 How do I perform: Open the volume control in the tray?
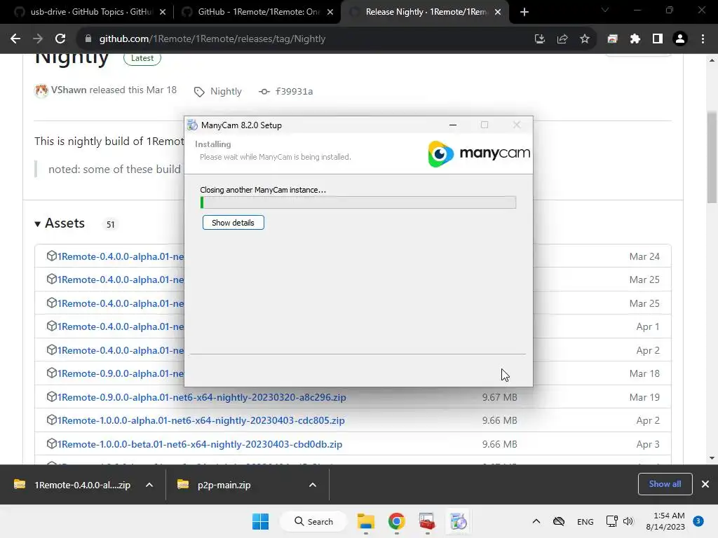(628, 521)
